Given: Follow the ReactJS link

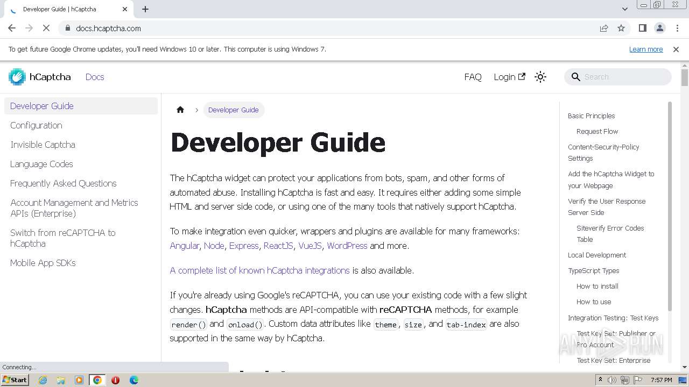Looking at the screenshot, I should click(278, 246).
